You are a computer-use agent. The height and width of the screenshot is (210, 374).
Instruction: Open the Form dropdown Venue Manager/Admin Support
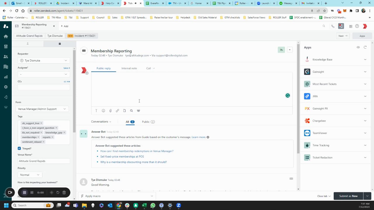(x=42, y=109)
